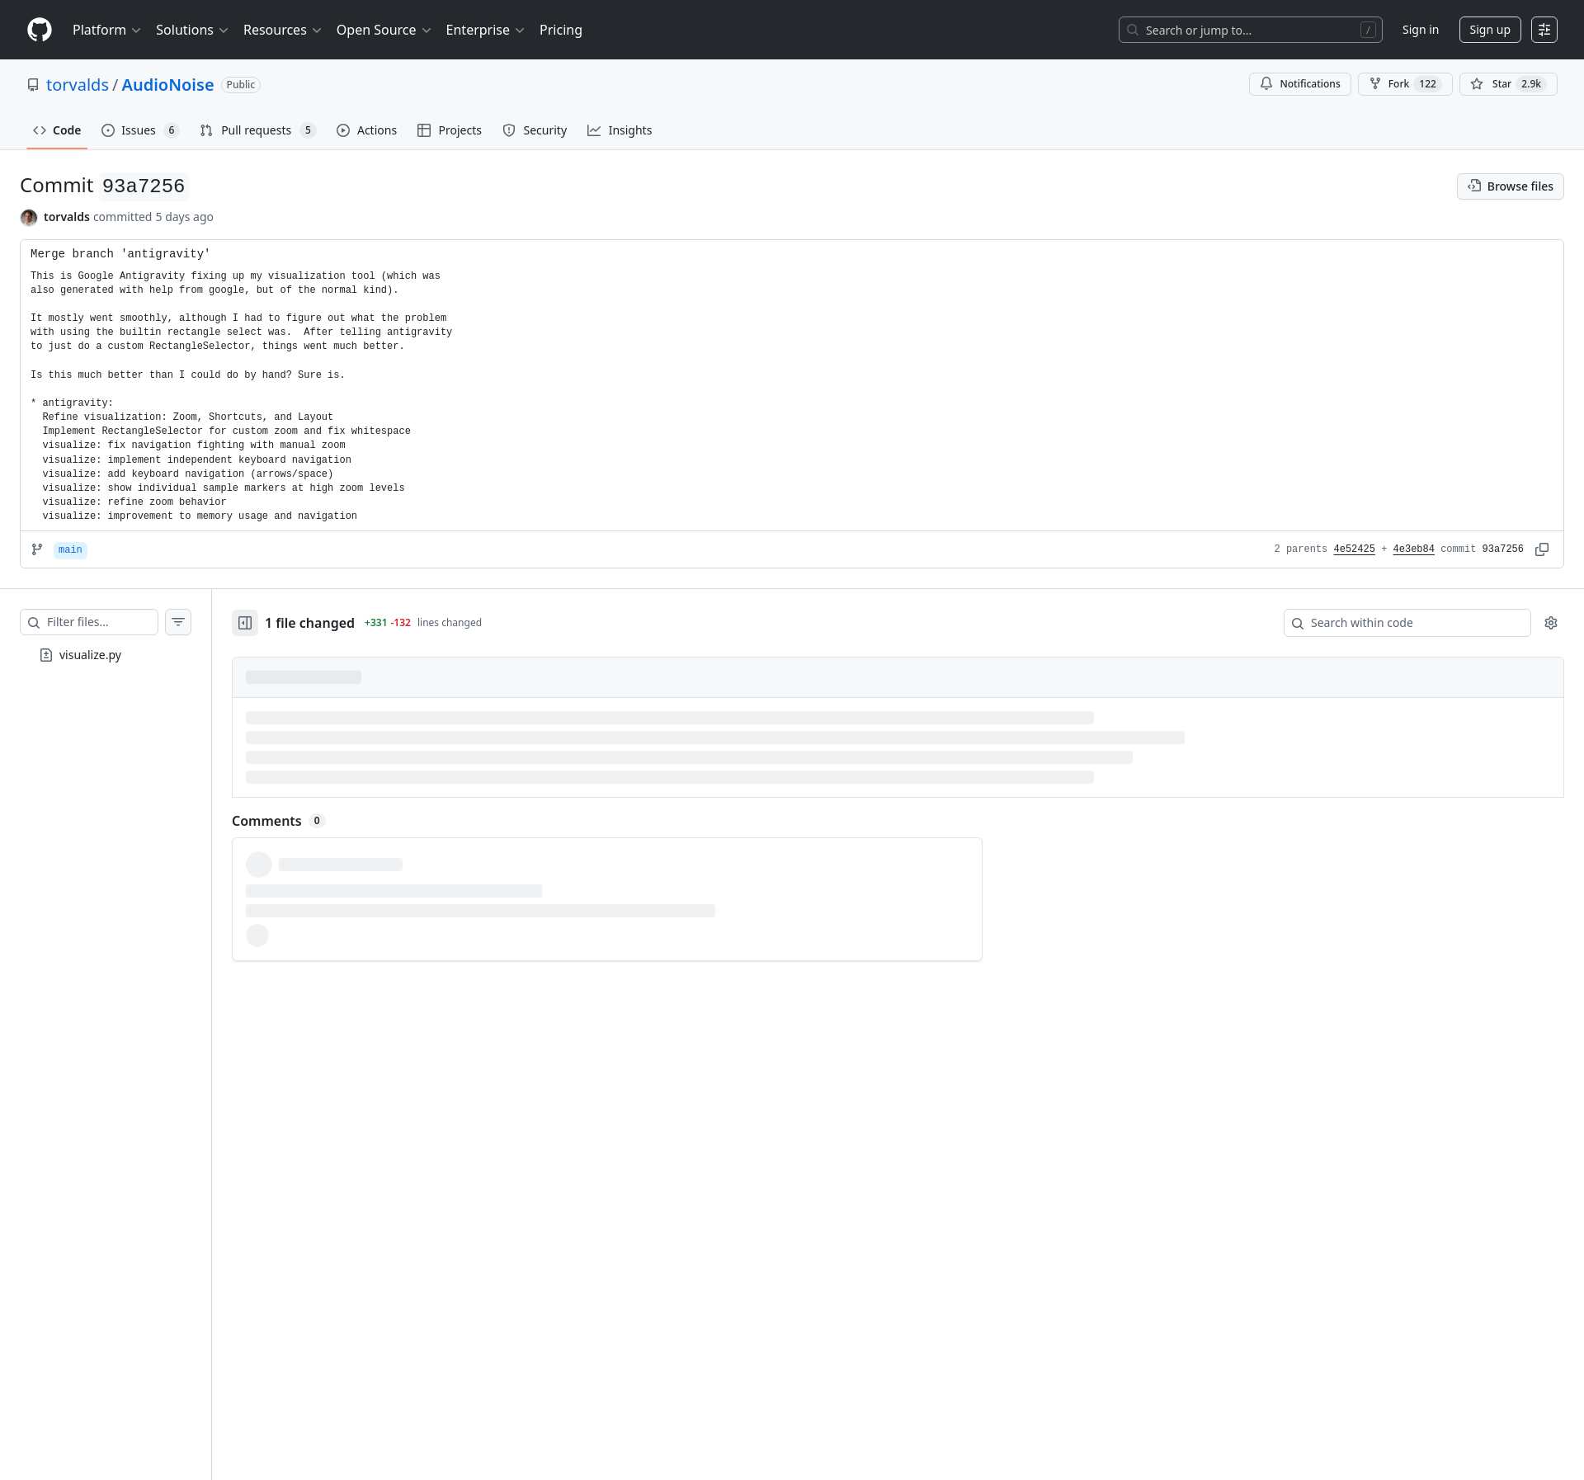
Task: Click the file filter options icon
Action: [178, 622]
